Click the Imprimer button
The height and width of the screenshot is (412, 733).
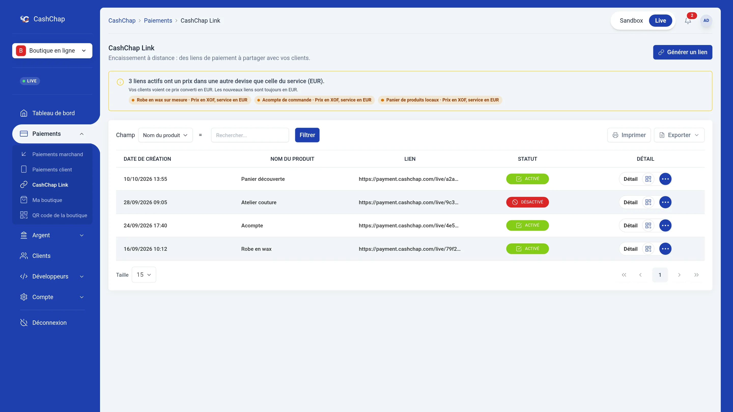point(629,135)
